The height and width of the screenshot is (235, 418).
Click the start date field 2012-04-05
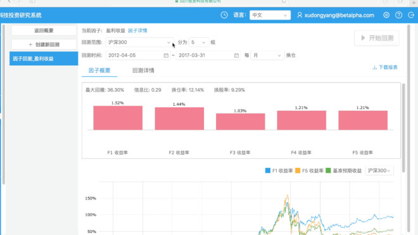[x=138, y=56]
